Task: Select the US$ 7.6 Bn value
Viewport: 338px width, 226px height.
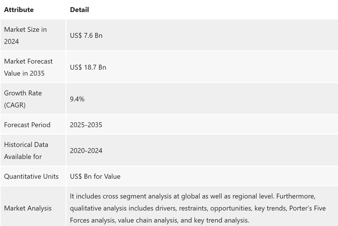Action: [x=86, y=35]
